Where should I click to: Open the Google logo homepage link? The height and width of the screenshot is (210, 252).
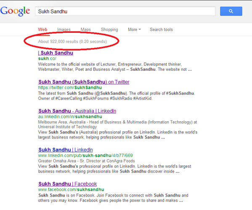[x=15, y=11]
